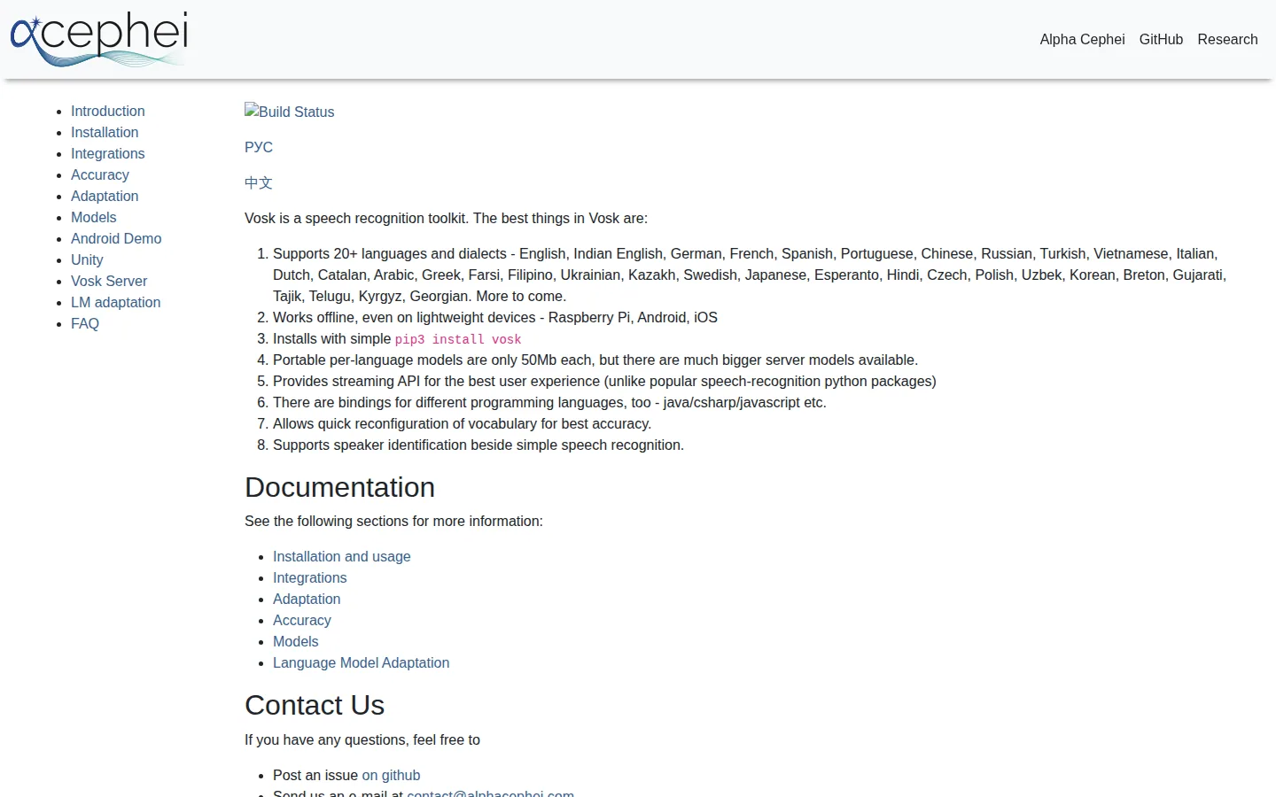This screenshot has height=797, width=1276.
Task: Open Accuracy from the sidebar list
Action: [99, 174]
